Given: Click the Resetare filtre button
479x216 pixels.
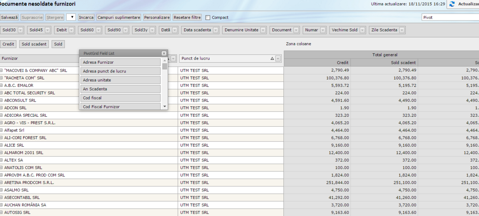Looking at the screenshot, I should click(187, 18).
